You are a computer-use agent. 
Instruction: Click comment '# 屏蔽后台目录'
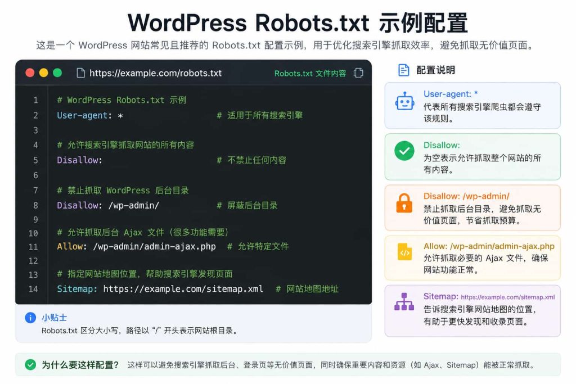pyautogui.click(x=247, y=205)
